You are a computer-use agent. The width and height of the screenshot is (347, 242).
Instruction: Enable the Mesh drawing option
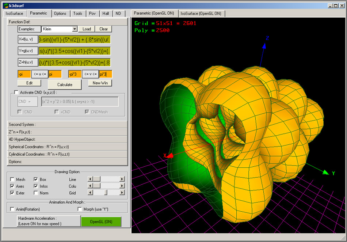[x=12, y=179]
